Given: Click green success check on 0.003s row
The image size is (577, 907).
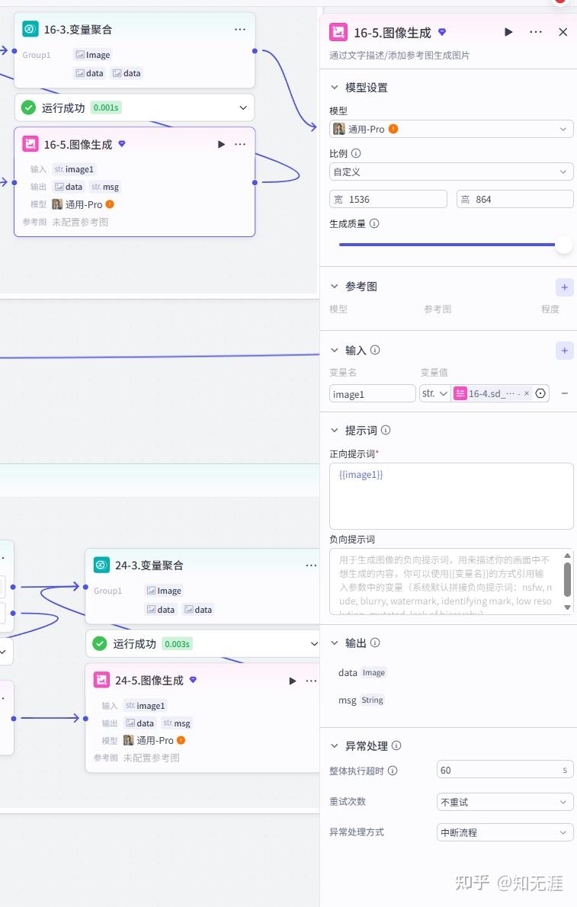Looking at the screenshot, I should point(100,643).
